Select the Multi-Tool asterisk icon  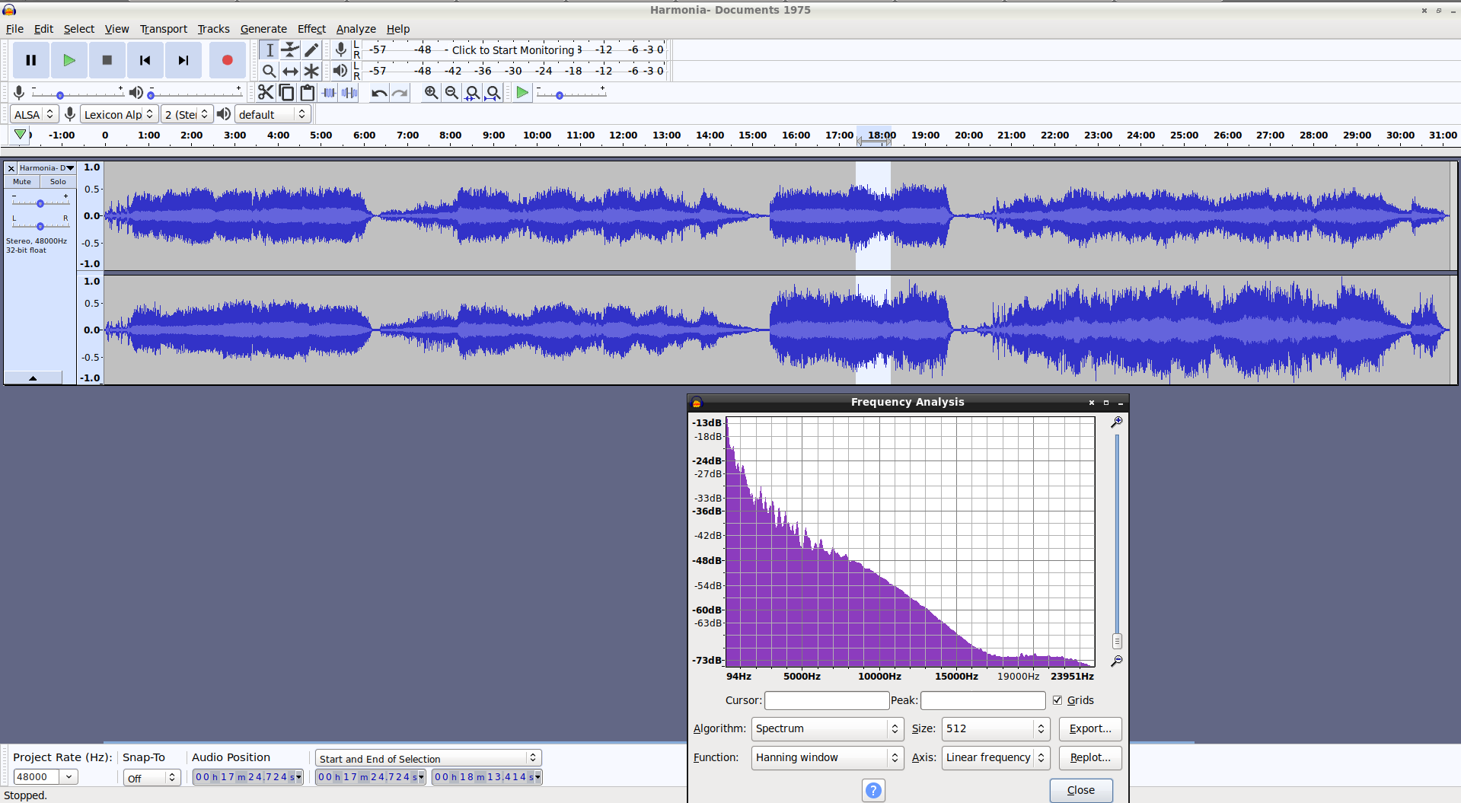(311, 71)
